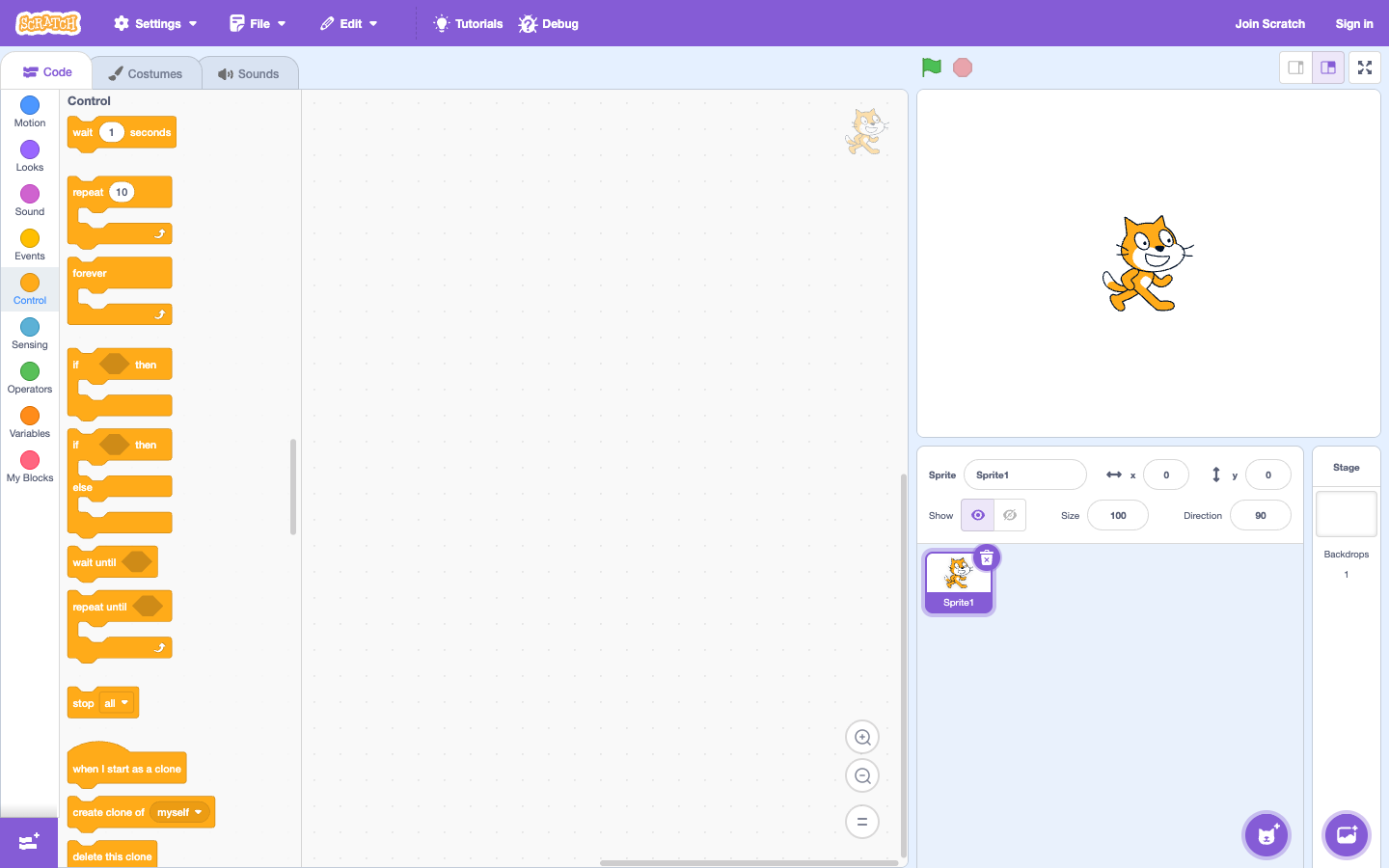Click the workspace horizontal scrollbar
This screenshot has width=1389, height=868.
(749, 863)
